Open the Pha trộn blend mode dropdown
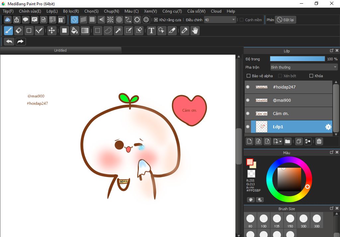The height and width of the screenshot is (237, 340). (304, 67)
